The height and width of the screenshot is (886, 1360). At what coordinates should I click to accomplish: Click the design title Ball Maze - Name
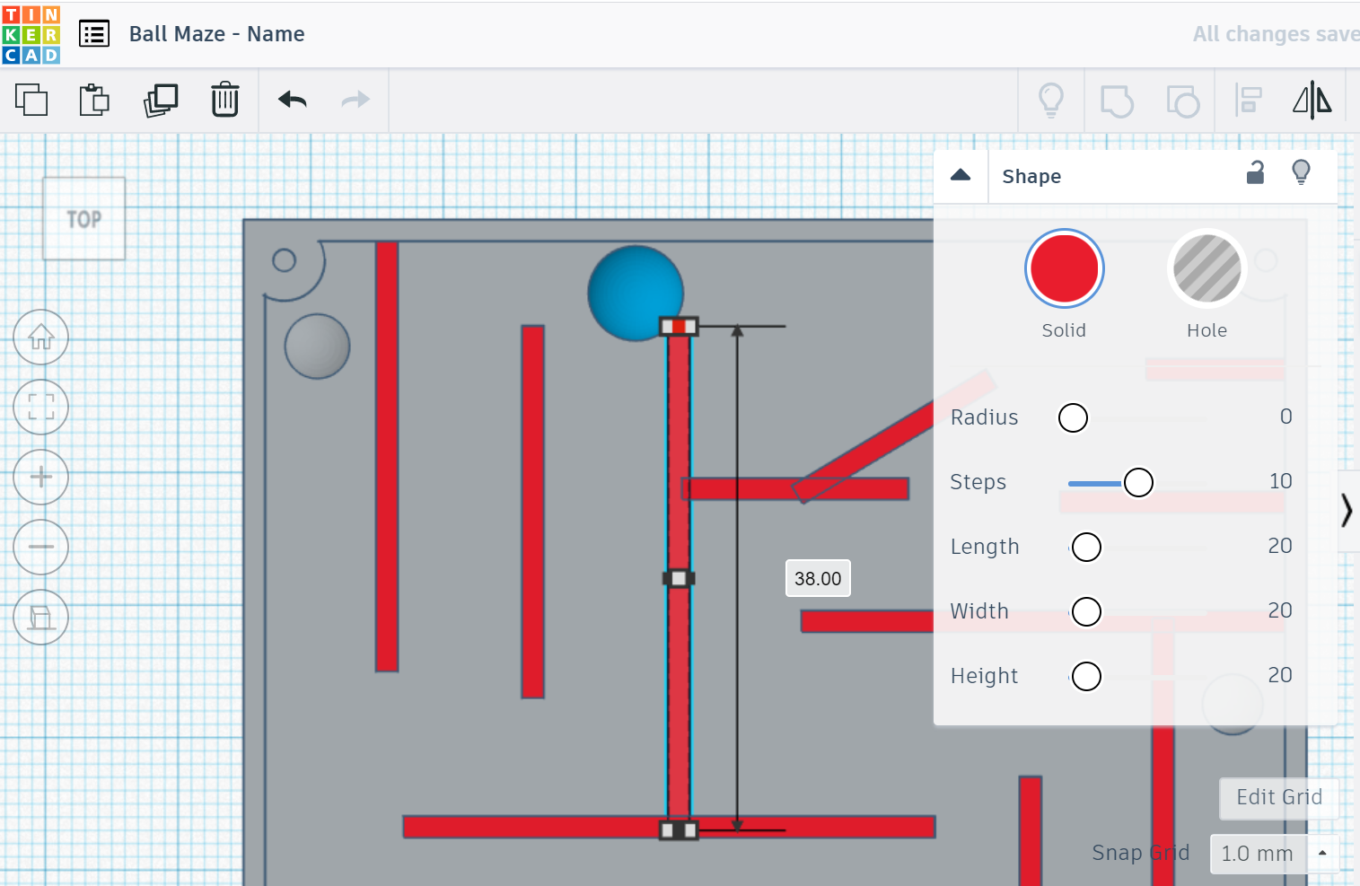click(217, 34)
